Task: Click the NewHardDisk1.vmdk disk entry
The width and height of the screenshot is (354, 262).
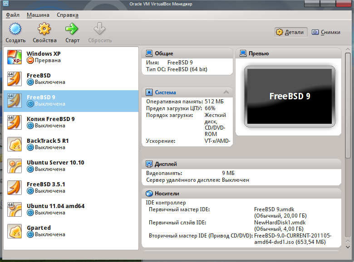Action: pos(280,226)
